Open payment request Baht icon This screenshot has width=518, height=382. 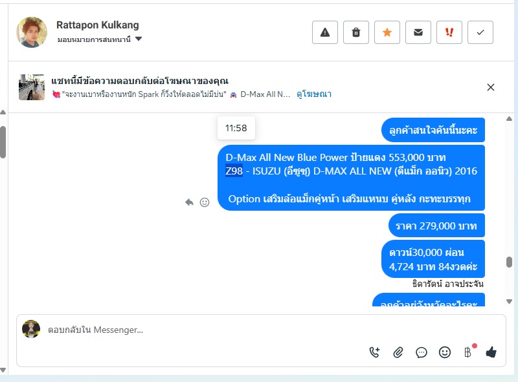(x=467, y=352)
